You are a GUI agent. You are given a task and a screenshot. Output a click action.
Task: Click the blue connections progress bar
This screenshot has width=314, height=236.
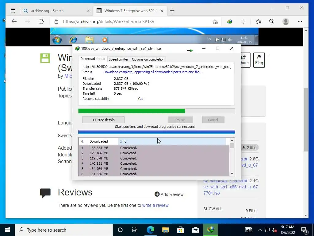pyautogui.click(x=157, y=132)
